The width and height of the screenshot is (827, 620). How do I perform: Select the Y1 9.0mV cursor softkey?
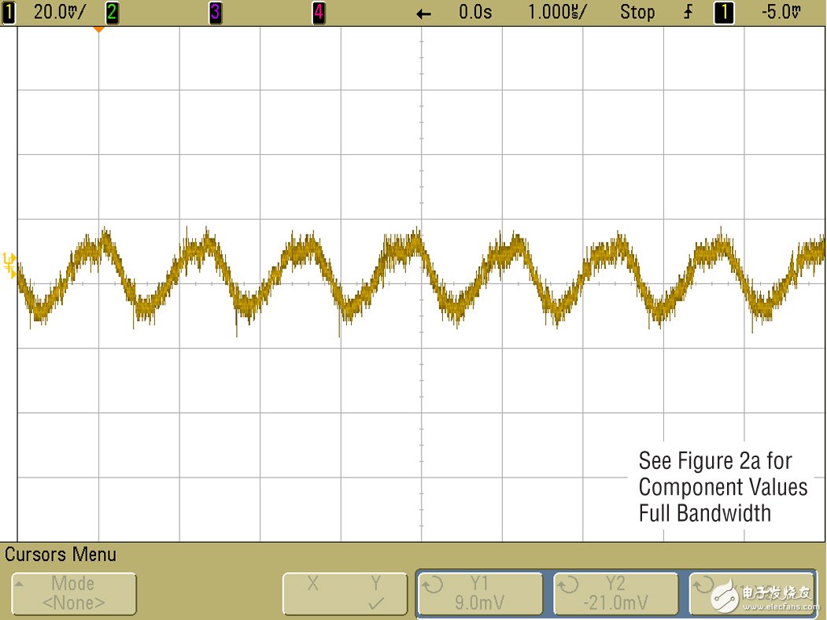[x=479, y=593]
